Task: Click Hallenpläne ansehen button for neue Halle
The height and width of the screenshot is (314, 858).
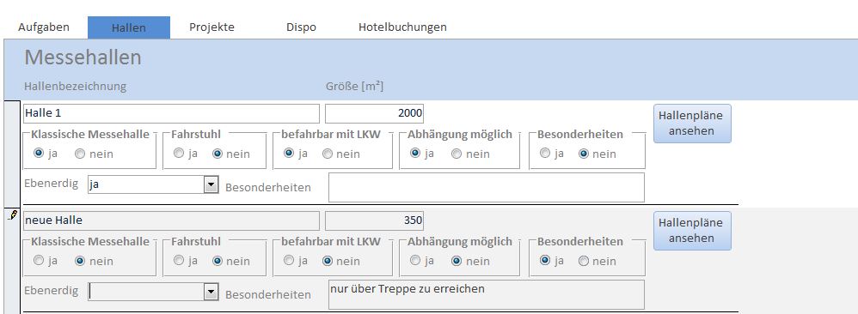Action: point(692,231)
